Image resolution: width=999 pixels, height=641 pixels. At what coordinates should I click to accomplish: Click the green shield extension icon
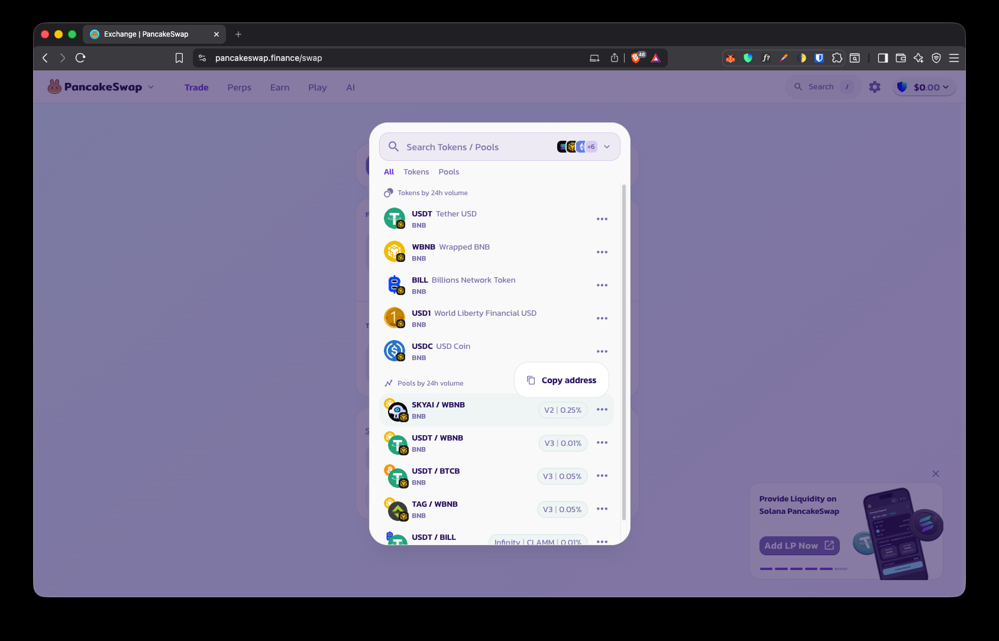click(748, 58)
